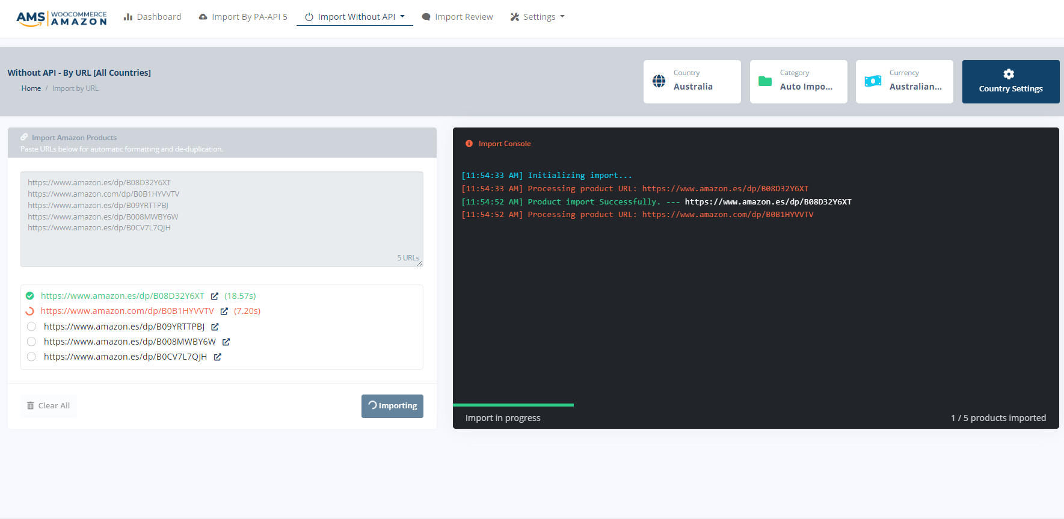Click the banknote Currency icon
The height and width of the screenshot is (519, 1064).
tap(873, 81)
